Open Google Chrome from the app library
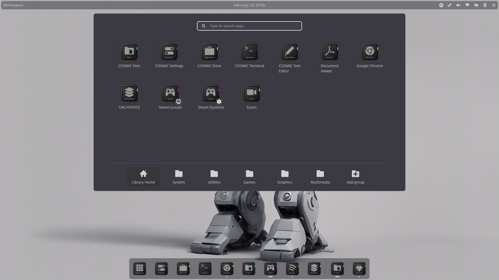Screen dimensions: 499x280 (370, 56)
